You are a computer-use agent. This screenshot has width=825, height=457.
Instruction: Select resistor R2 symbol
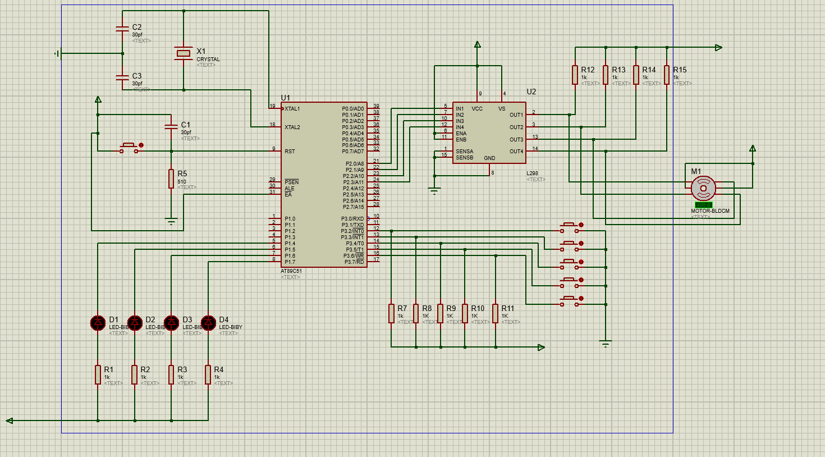(x=135, y=374)
